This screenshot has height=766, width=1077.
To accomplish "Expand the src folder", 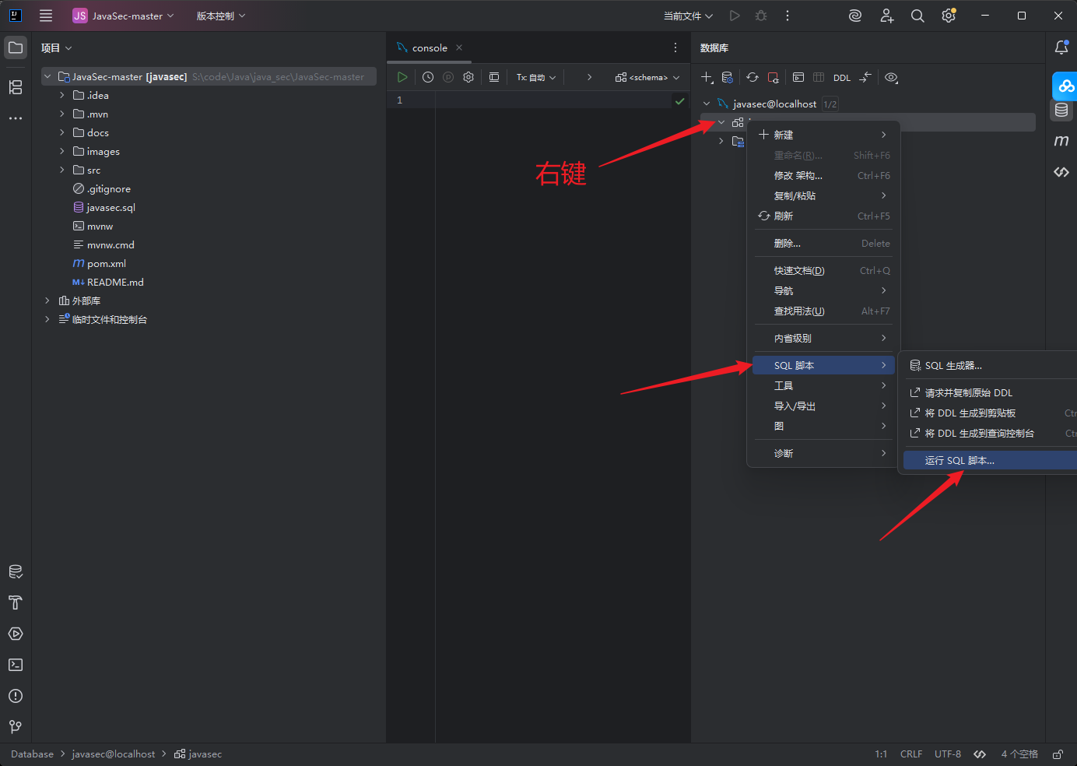I will [x=62, y=170].
